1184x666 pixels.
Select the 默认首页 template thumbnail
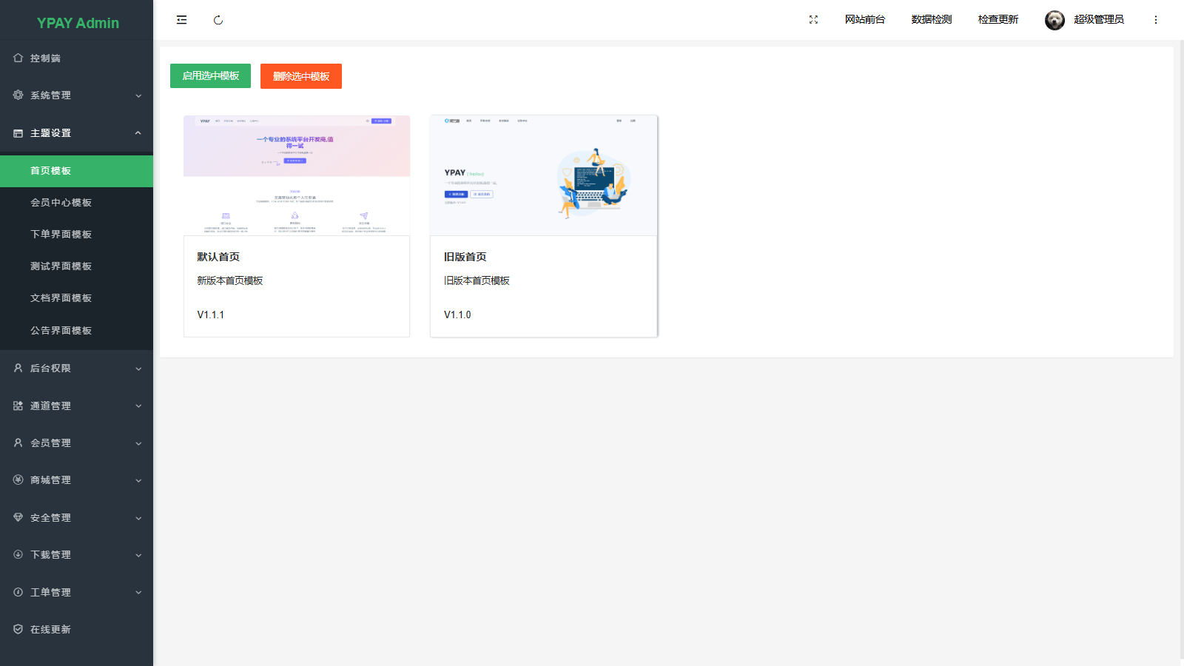pyautogui.click(x=296, y=175)
